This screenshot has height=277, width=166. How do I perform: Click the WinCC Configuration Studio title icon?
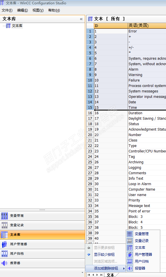tap(2, 3)
